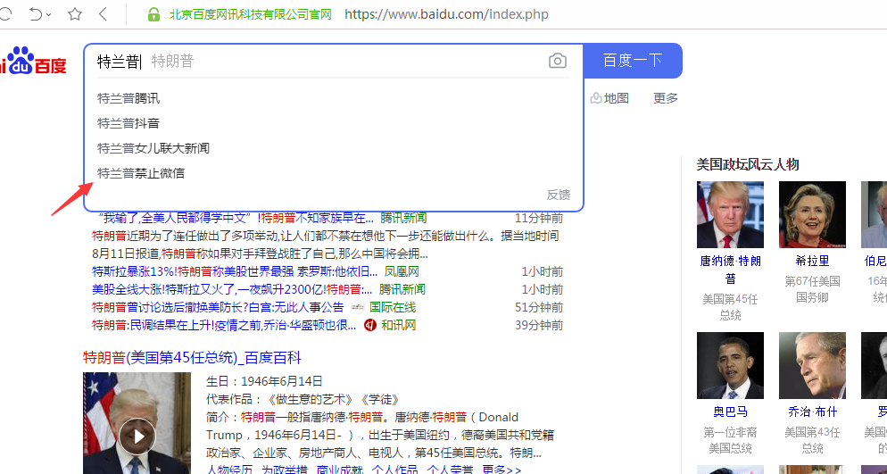887x474 pixels.
Task: Click 美国第45任总统 caption under Trump
Action: pyautogui.click(x=730, y=307)
